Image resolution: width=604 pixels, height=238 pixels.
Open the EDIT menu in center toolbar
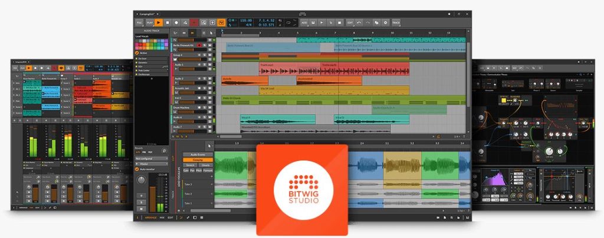coord(350,23)
